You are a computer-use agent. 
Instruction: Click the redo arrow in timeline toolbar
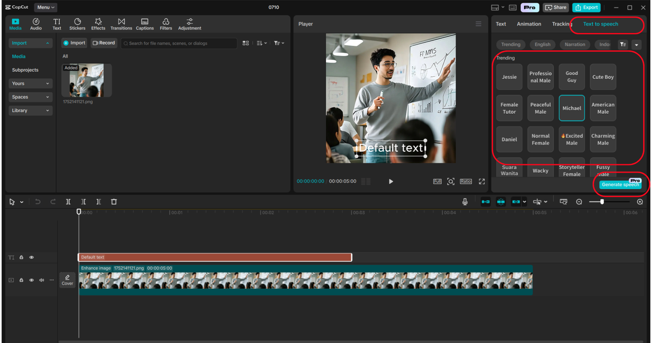(53, 202)
